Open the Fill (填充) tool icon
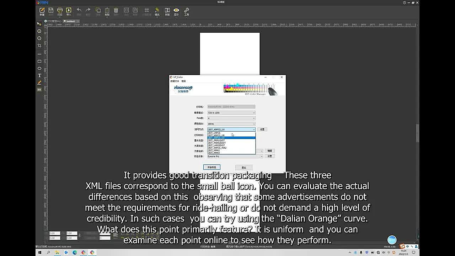The width and height of the screenshot is (455, 256). point(157,11)
